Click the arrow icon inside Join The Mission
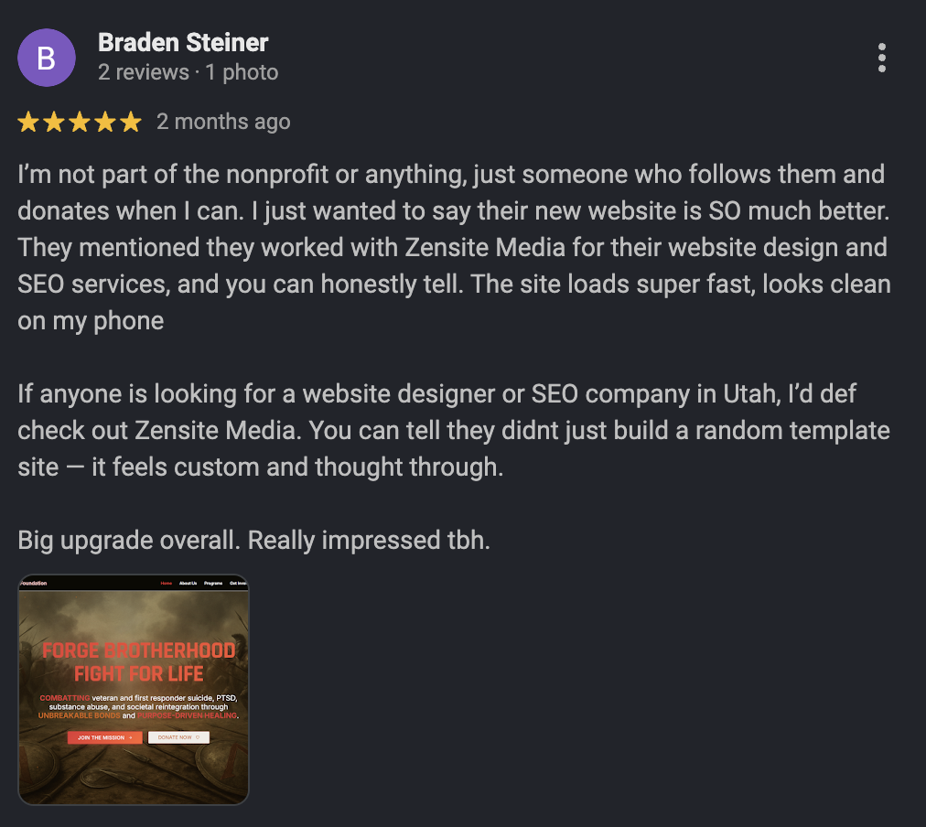This screenshot has height=827, width=926. coord(130,737)
